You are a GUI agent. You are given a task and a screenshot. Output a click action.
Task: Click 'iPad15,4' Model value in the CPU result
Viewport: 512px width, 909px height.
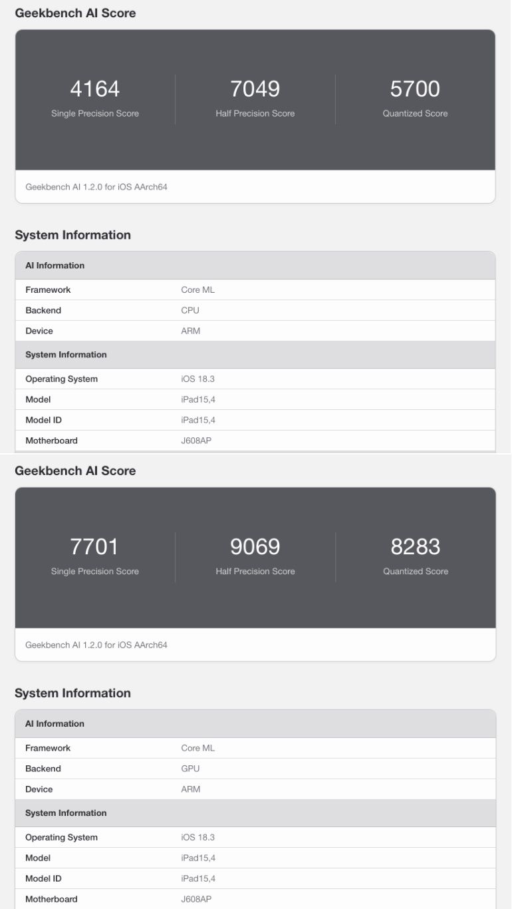click(198, 399)
